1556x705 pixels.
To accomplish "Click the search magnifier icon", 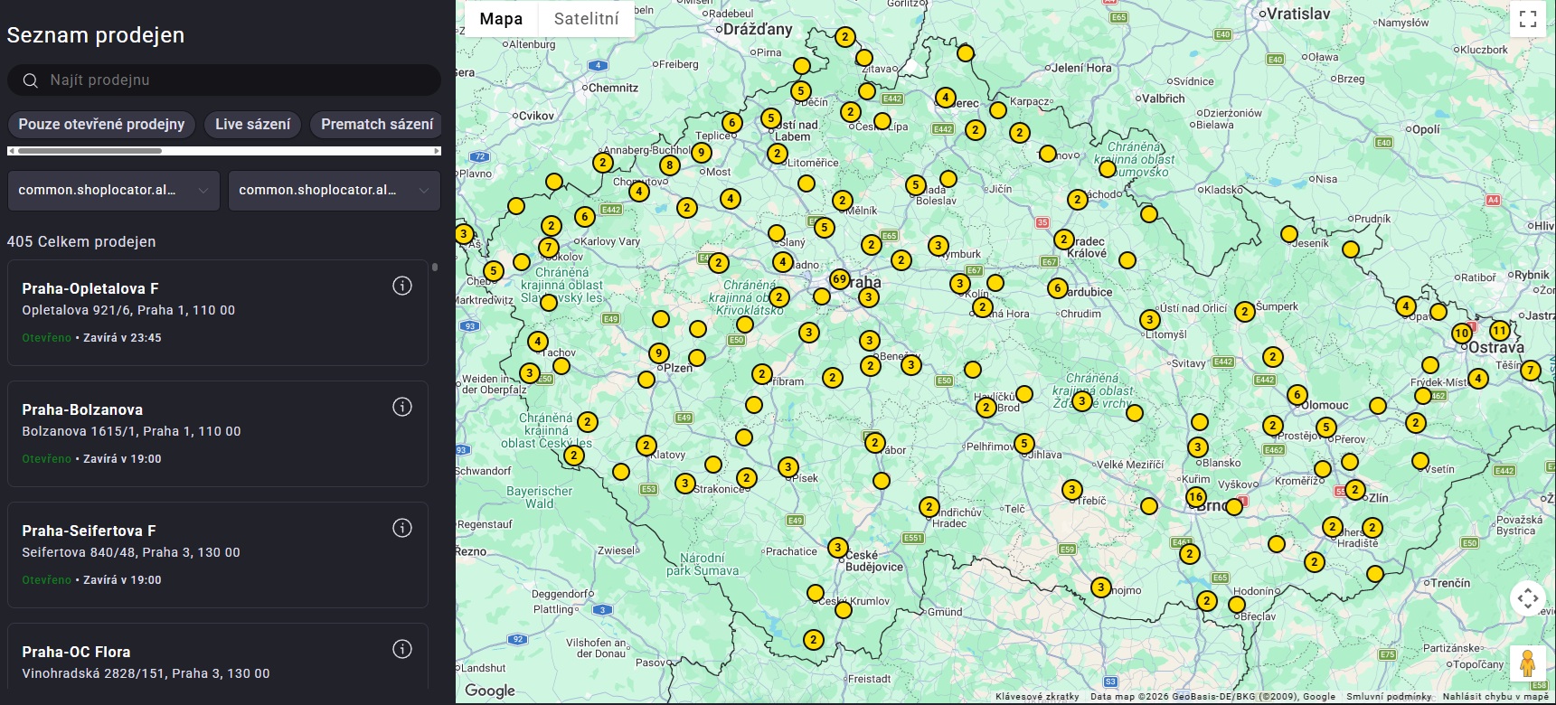I will point(30,80).
